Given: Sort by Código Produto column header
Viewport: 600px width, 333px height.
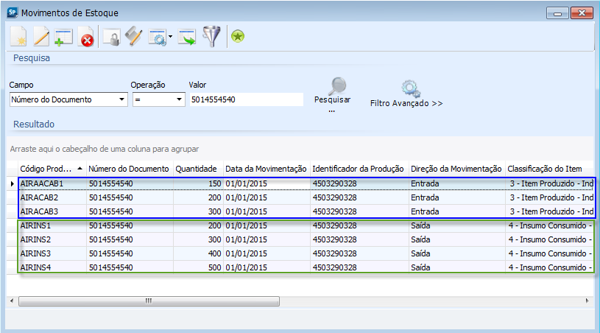Looking at the screenshot, I should coord(50,169).
